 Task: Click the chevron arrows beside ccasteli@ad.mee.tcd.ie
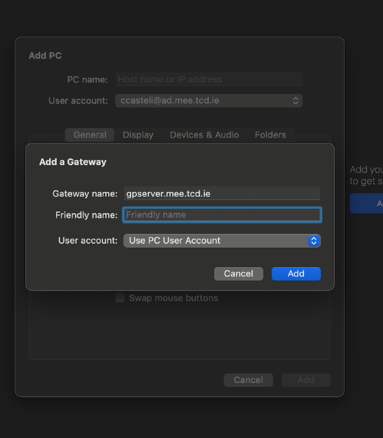point(295,101)
